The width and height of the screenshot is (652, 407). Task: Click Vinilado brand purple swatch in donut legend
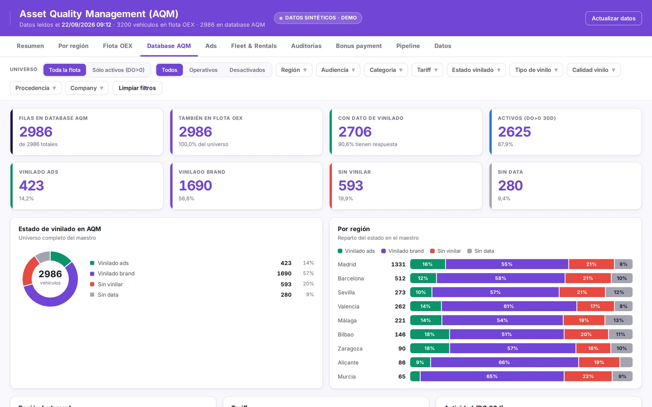(92, 274)
